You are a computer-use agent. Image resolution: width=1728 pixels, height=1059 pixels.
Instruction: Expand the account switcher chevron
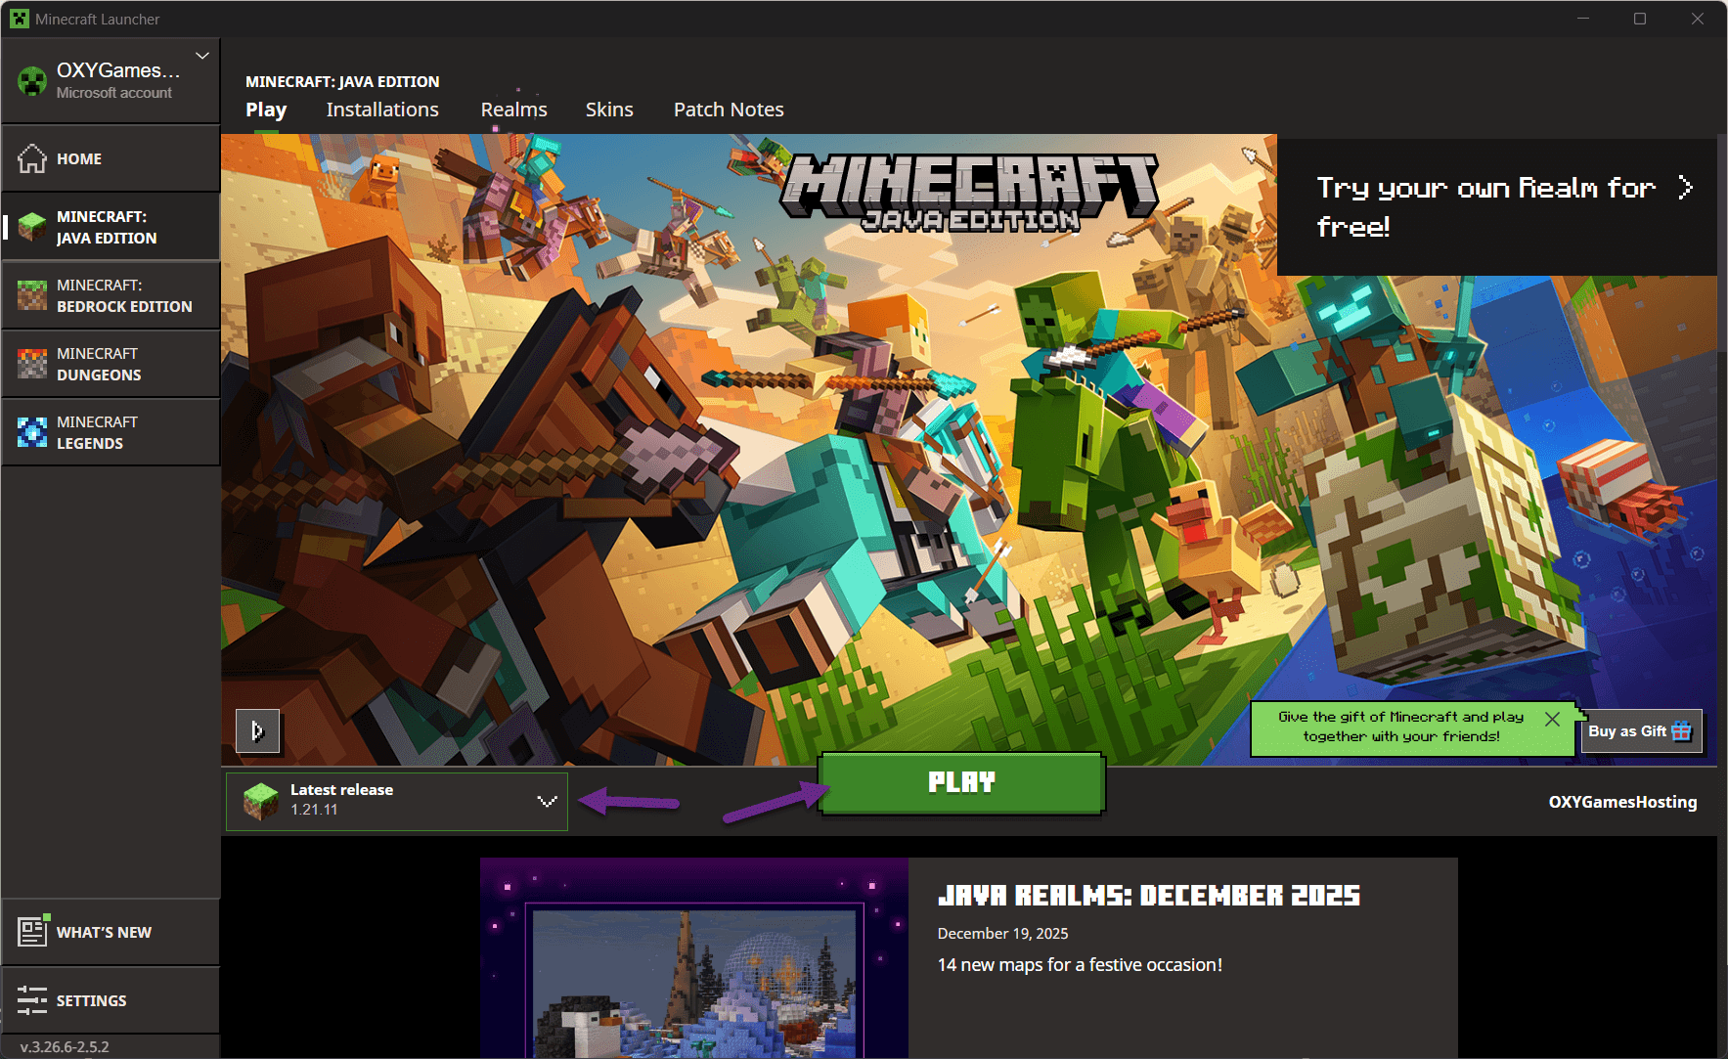pos(201,56)
